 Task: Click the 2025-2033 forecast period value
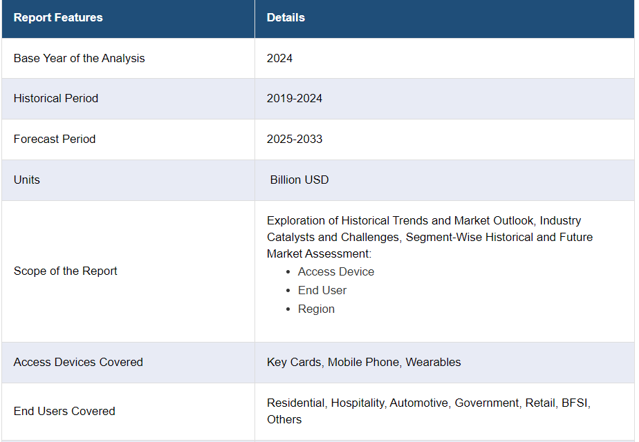(295, 139)
